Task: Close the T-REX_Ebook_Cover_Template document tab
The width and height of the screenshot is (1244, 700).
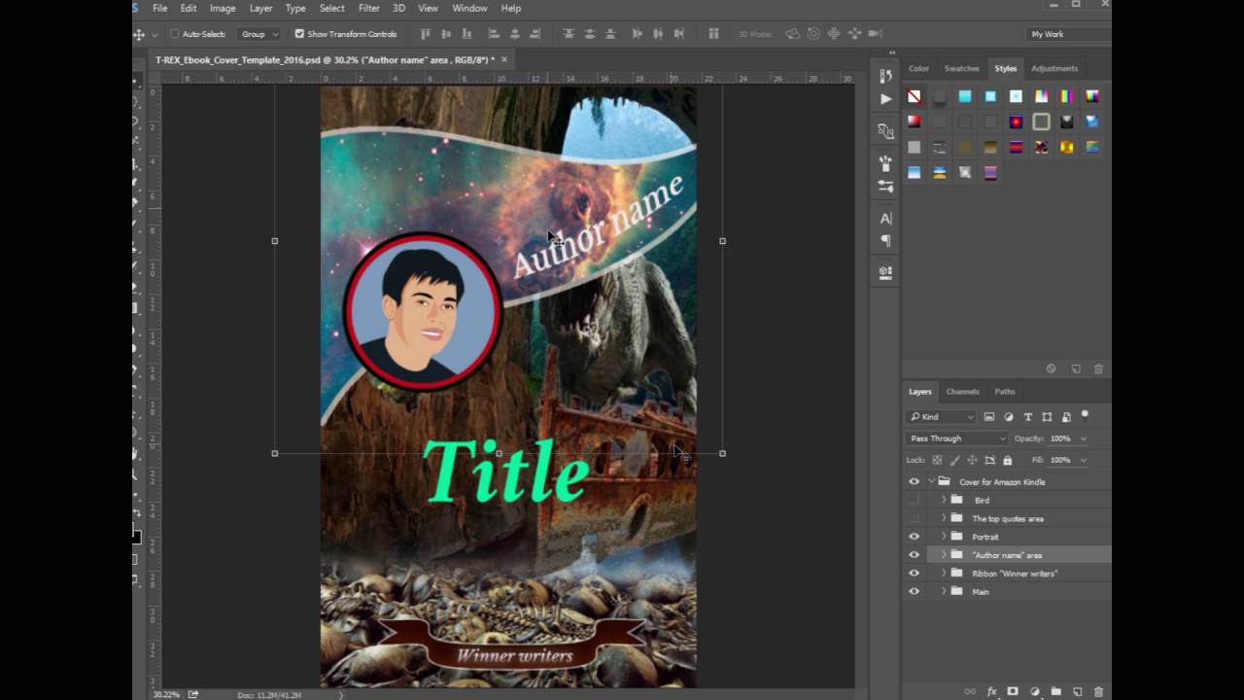Action: pyautogui.click(x=504, y=59)
